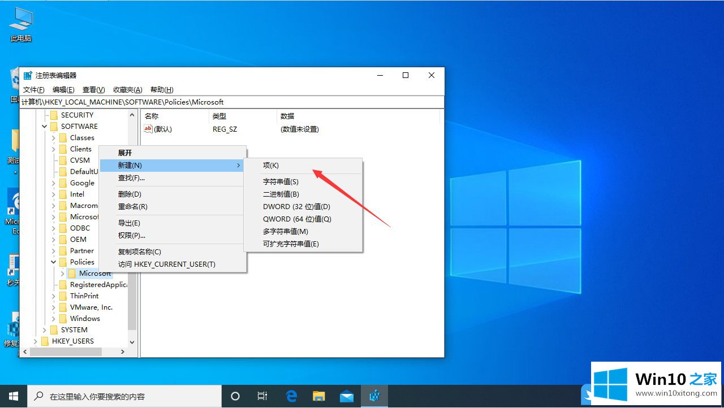Click the taskbar search box
Viewport: 724px width, 408px height.
pyautogui.click(x=124, y=396)
